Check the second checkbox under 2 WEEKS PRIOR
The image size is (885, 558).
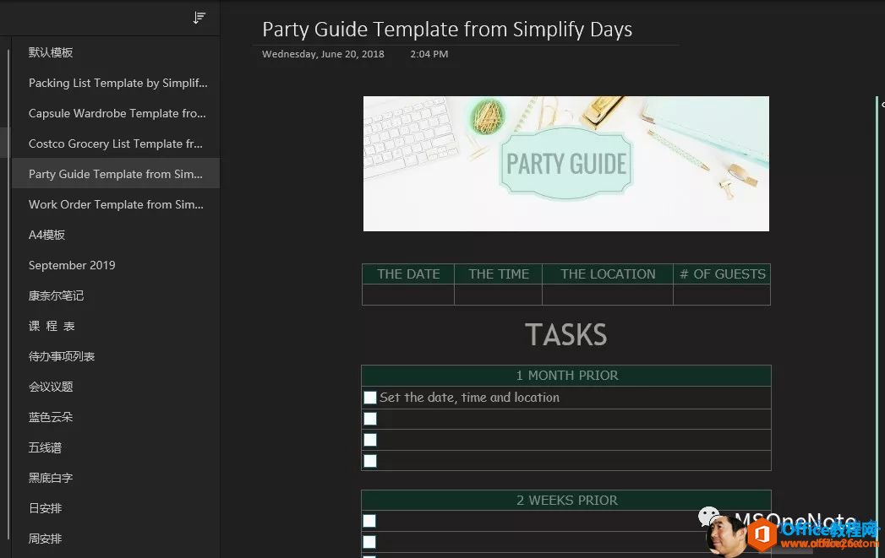[x=369, y=542]
